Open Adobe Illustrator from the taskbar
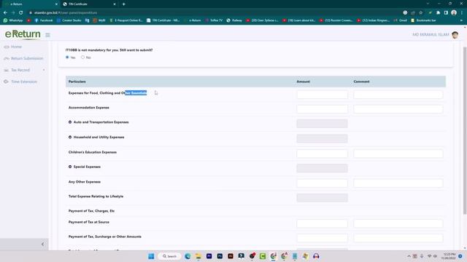 pyautogui.click(x=231, y=256)
